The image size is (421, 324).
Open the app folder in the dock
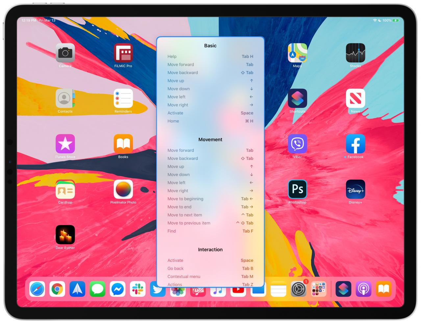tap(319, 289)
